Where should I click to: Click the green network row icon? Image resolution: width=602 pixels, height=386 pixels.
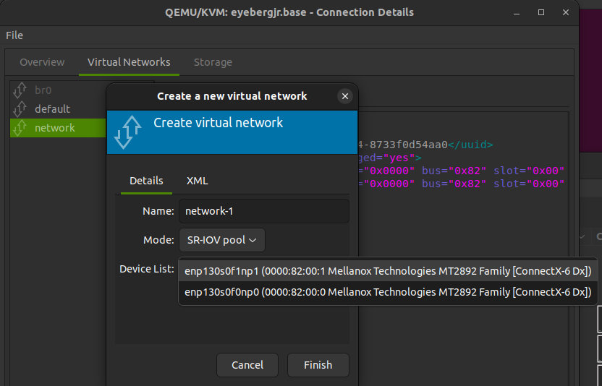pyautogui.click(x=20, y=128)
